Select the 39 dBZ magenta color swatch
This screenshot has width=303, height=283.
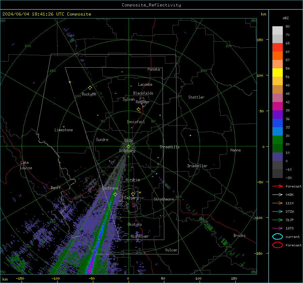point(277,106)
